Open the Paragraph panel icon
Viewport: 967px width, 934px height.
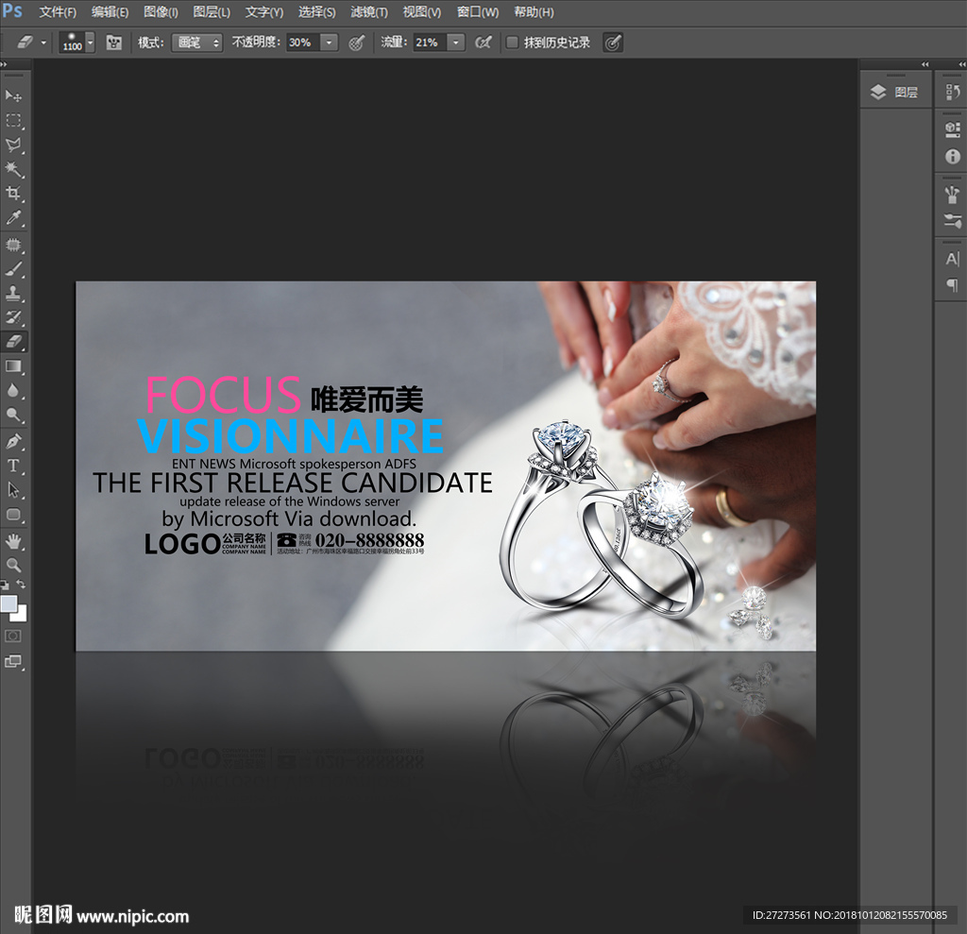952,284
